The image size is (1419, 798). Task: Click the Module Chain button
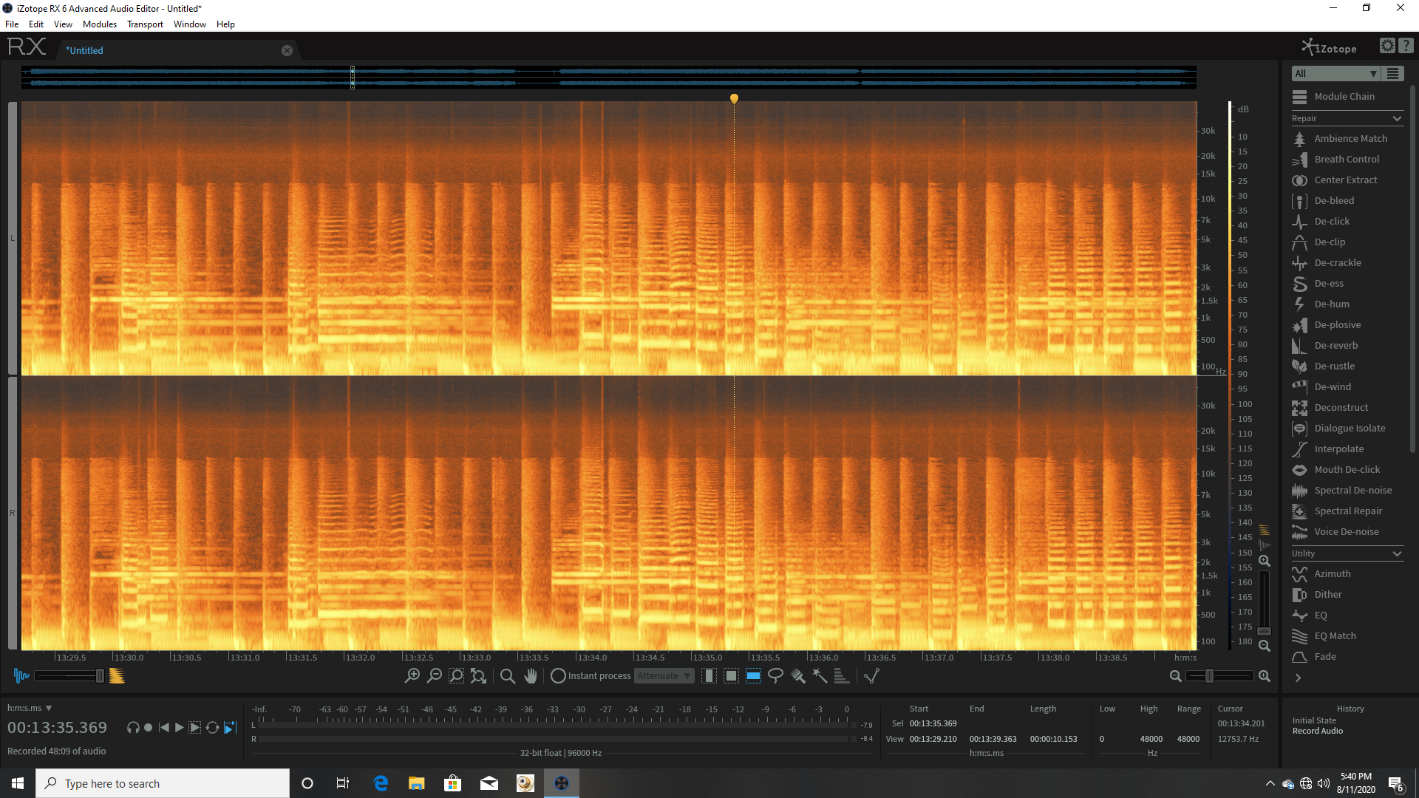(1344, 96)
